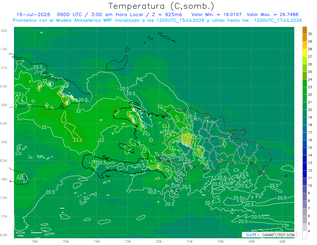Image resolution: width=317 pixels, height=245 pixels.
Task: Click the "71W" longitude axis label
Action: pyautogui.click(x=189, y=241)
